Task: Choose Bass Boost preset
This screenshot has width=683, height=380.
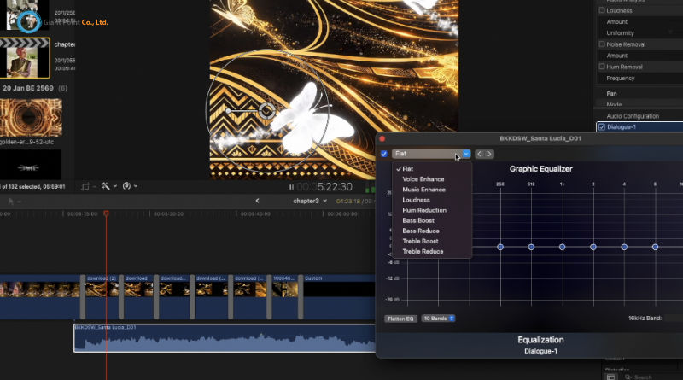Action: [x=418, y=220]
